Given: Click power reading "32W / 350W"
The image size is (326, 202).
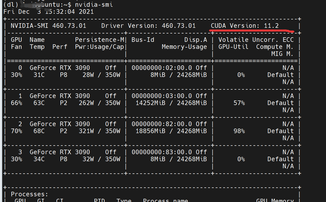Looking at the screenshot, I should (101, 159).
